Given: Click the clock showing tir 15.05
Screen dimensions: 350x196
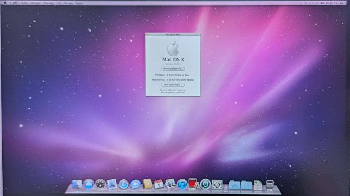Looking at the screenshot, I should (x=331, y=3).
